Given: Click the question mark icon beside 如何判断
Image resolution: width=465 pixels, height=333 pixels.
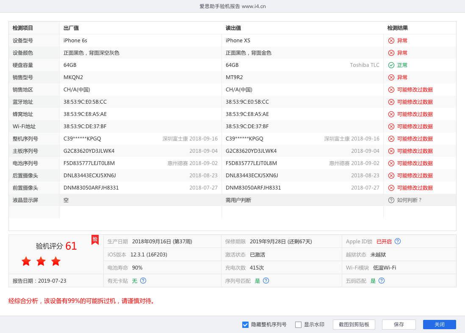Looking at the screenshot, I should pos(391,200).
